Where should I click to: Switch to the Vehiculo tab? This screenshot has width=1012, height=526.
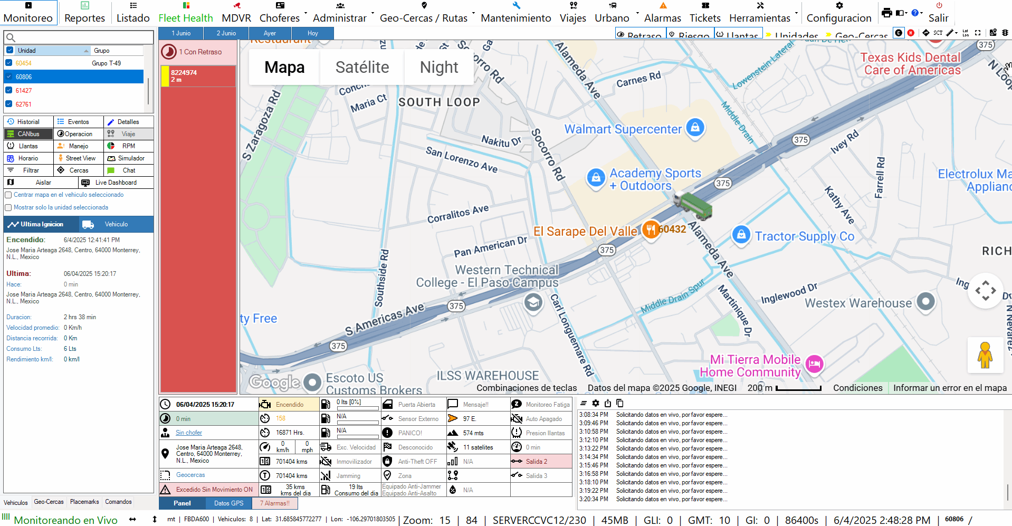click(116, 224)
